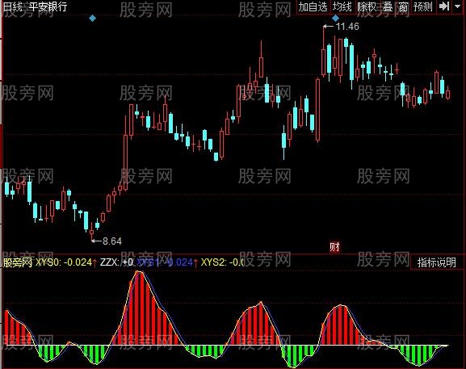Click the 财 finance marker icon
The height and width of the screenshot is (369, 466).
pyautogui.click(x=334, y=246)
